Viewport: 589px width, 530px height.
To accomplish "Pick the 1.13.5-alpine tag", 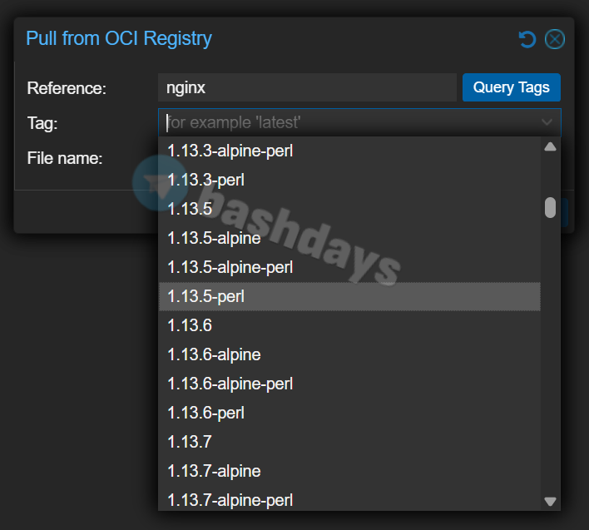I will coord(214,238).
